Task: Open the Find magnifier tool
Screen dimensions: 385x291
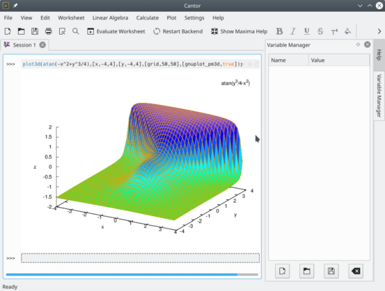Action: (75, 31)
